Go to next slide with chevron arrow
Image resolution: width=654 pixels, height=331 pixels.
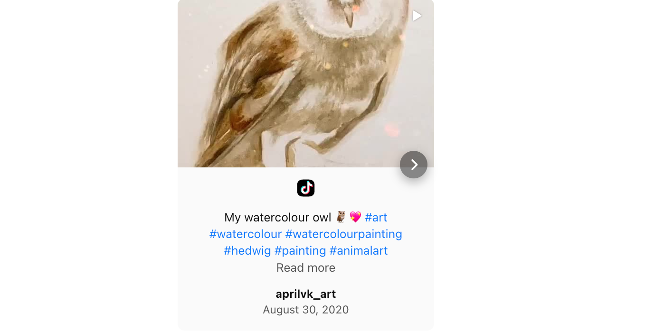click(x=414, y=165)
